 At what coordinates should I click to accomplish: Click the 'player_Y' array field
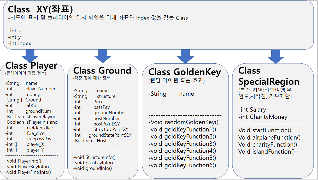point(35,150)
